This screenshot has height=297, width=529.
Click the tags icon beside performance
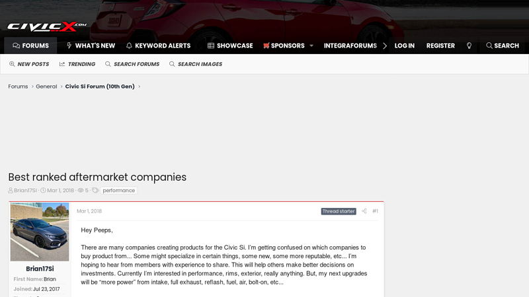point(95,190)
